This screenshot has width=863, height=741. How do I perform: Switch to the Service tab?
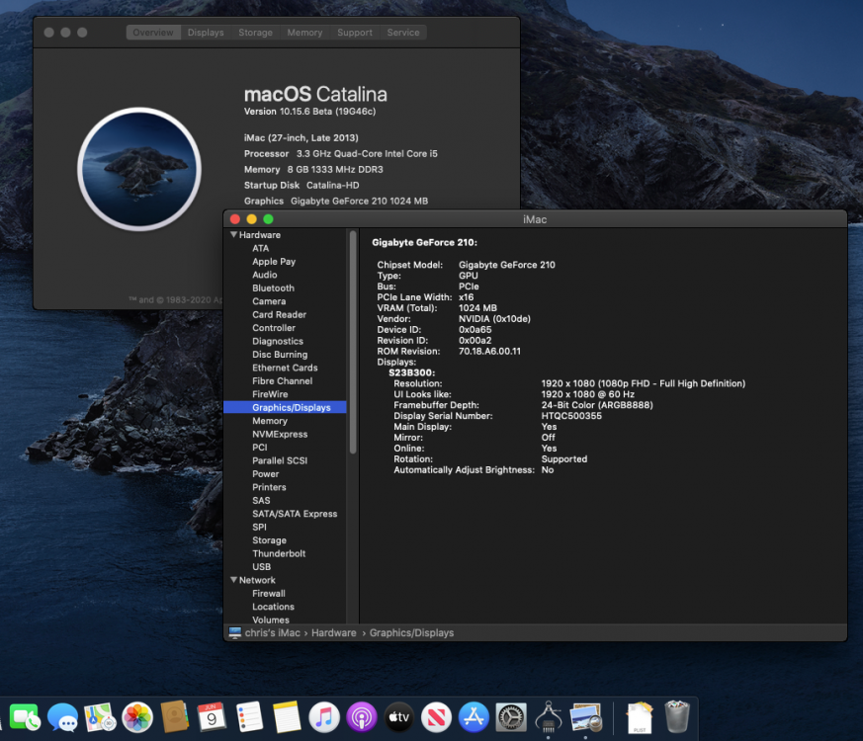click(403, 33)
